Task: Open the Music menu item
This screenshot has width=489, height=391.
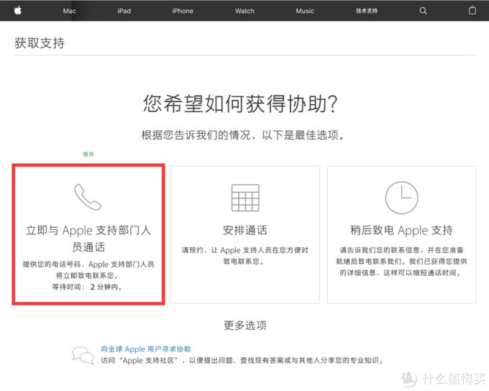Action: pos(305,11)
